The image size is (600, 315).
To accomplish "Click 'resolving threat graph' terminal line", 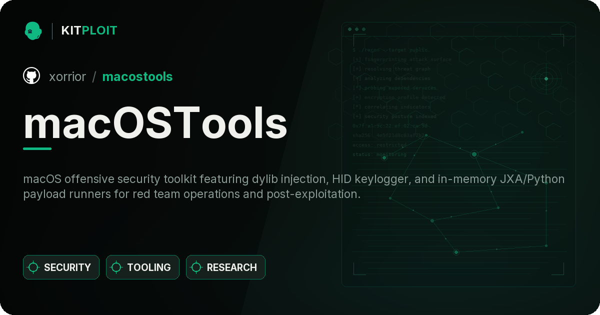I will (391, 69).
